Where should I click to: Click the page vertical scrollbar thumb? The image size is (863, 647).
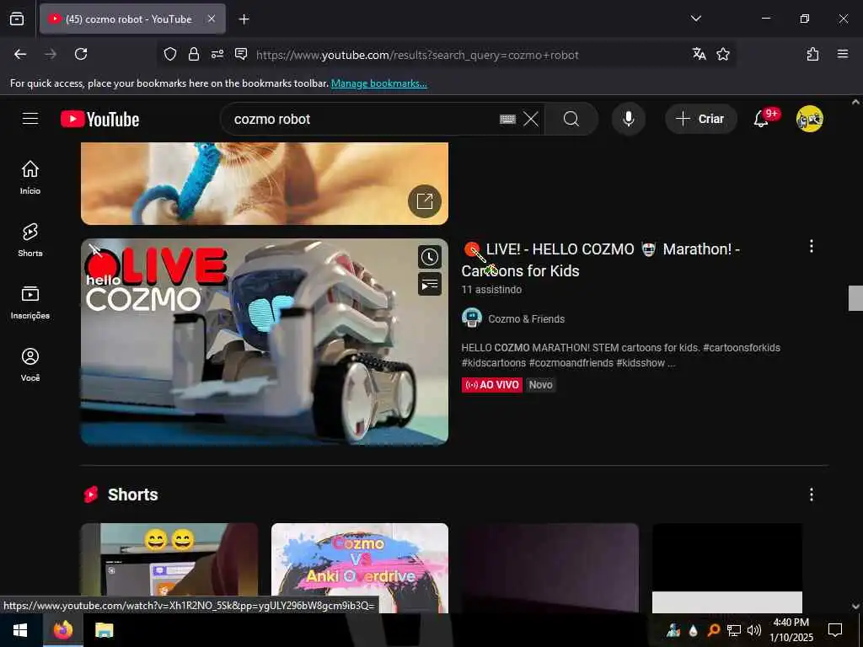click(855, 298)
